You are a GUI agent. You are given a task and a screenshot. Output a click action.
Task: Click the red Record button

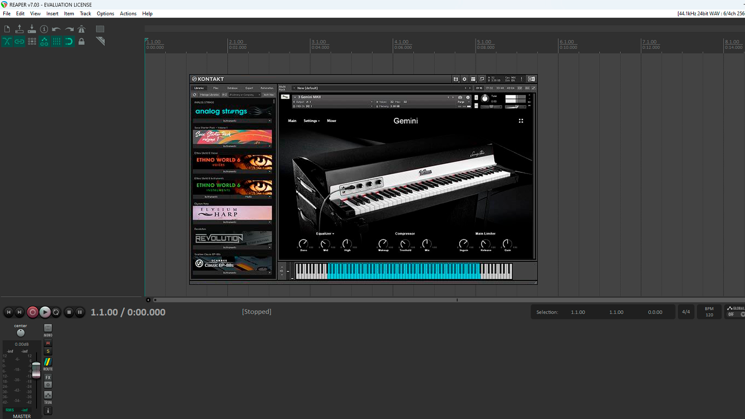pyautogui.click(x=33, y=312)
